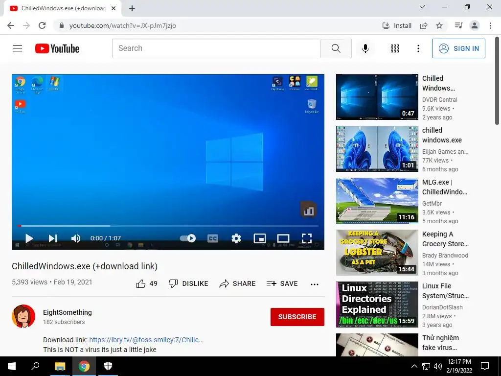Switch to theater mode

tap(283, 238)
